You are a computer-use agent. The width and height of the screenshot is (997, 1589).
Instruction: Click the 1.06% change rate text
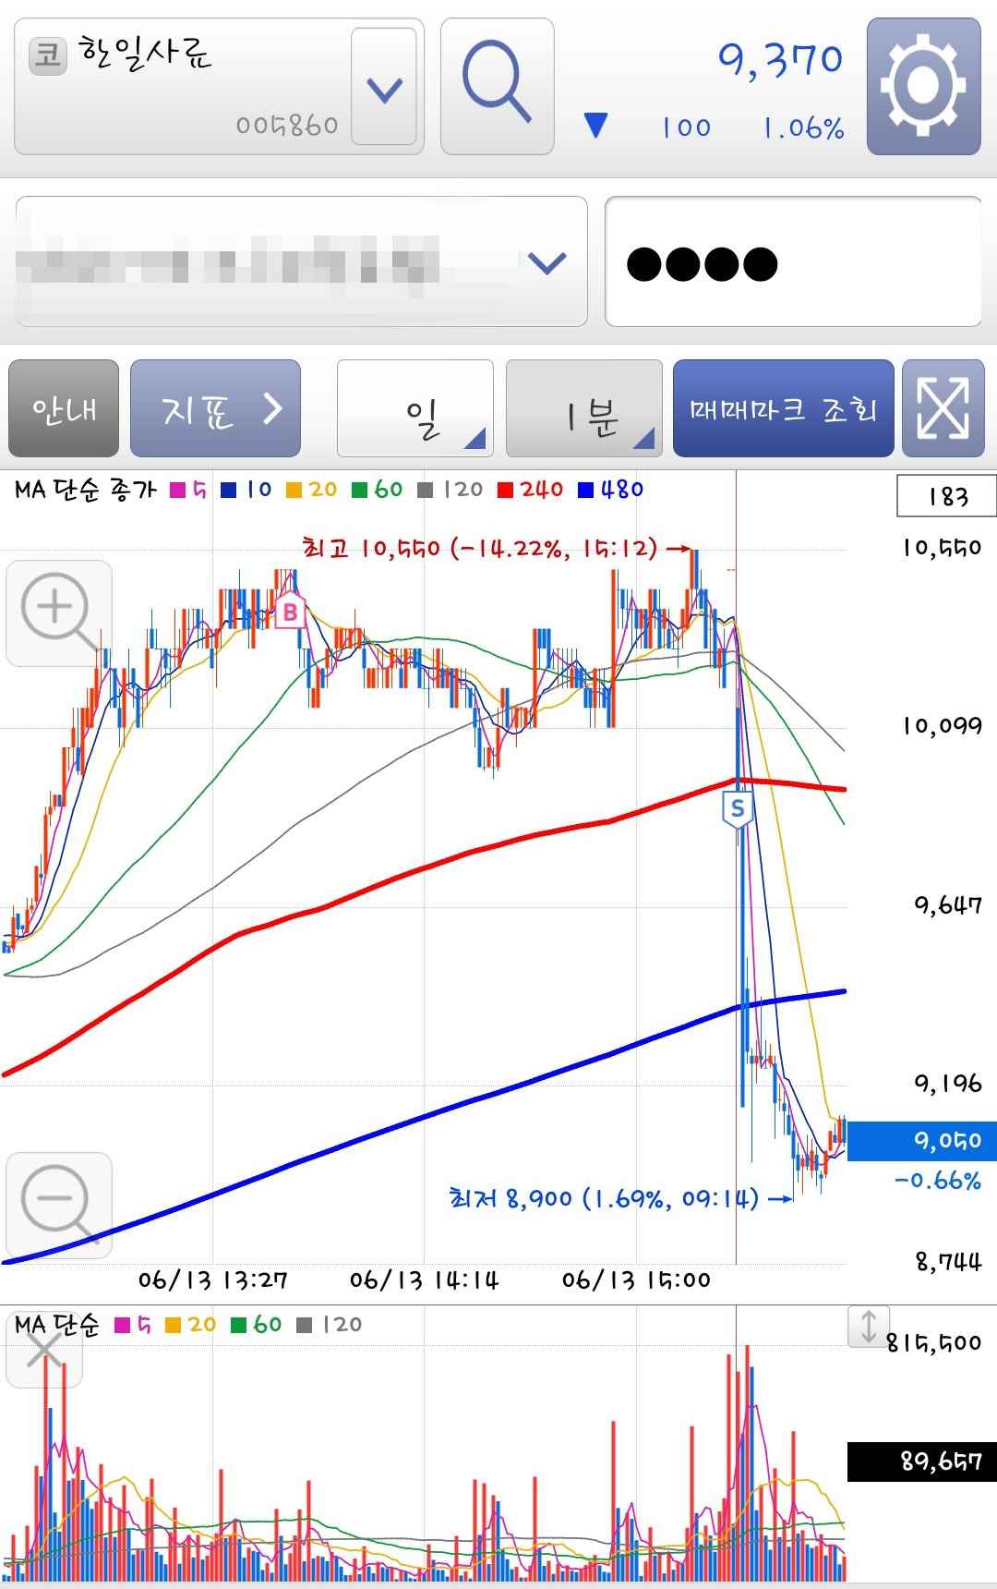(x=803, y=127)
